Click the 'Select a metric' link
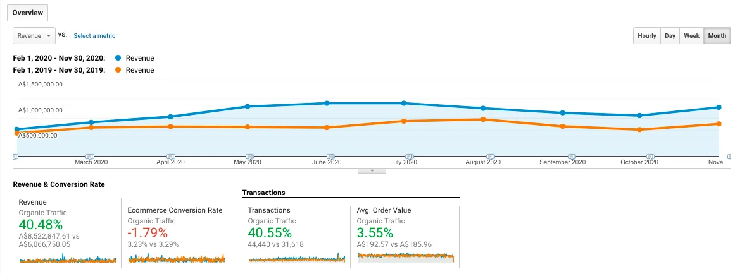Viewport: 735px width, 274px height. click(94, 36)
